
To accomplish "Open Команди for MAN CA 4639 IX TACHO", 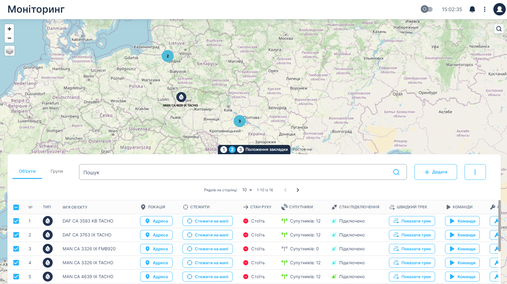I will coord(462,277).
